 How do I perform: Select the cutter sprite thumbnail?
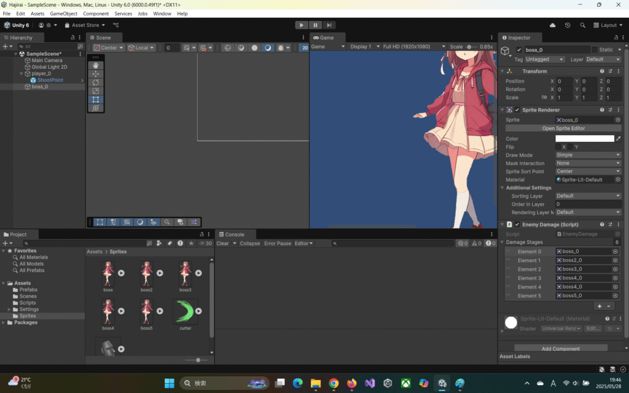(x=185, y=311)
